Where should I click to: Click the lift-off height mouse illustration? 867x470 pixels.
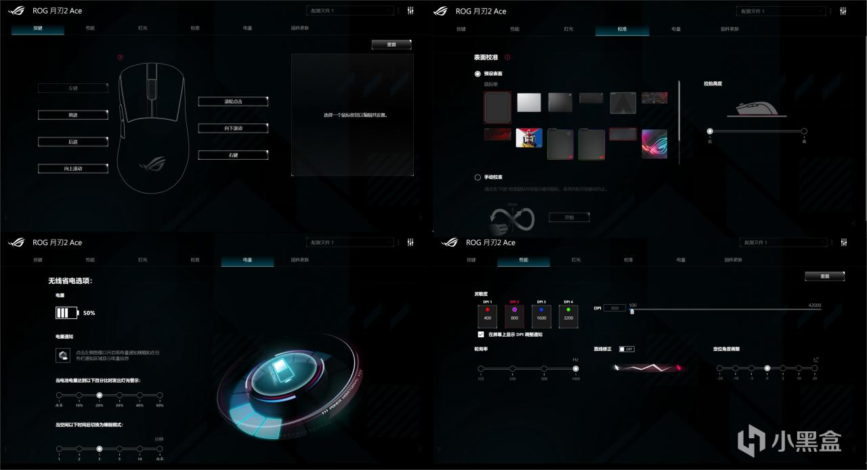757,108
